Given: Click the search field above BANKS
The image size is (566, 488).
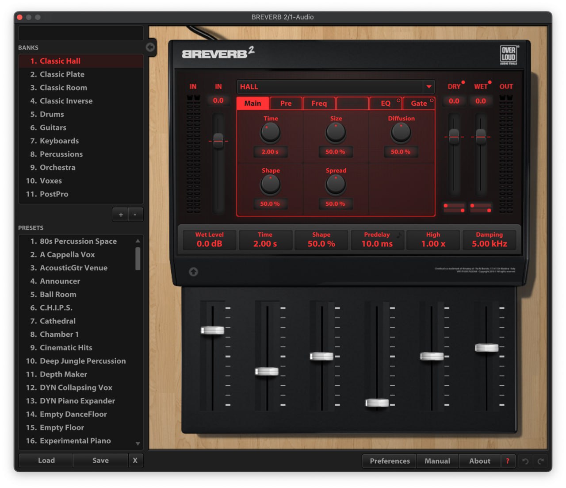Looking at the screenshot, I should point(81,33).
